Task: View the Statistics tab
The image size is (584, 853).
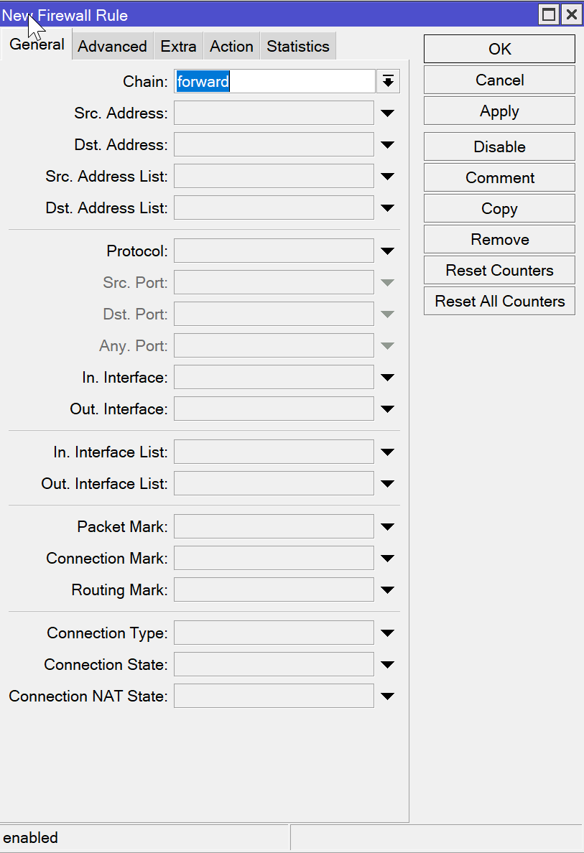Action: 297,45
